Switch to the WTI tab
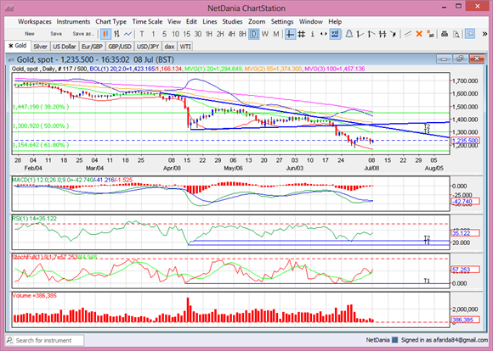The width and height of the screenshot is (493, 351). pos(185,47)
